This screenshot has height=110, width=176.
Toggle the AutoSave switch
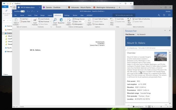coord(23,11)
